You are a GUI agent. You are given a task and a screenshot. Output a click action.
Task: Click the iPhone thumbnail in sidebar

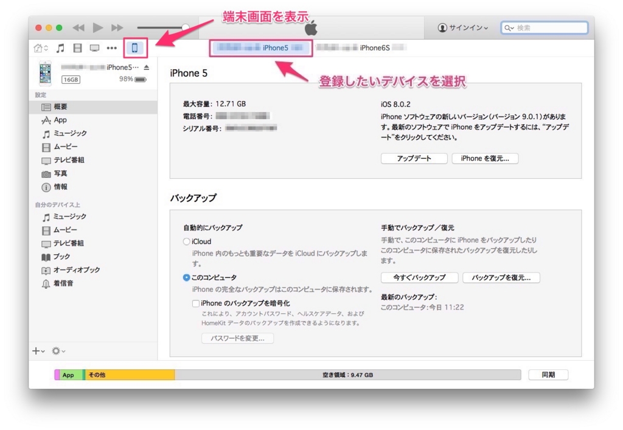(45, 74)
